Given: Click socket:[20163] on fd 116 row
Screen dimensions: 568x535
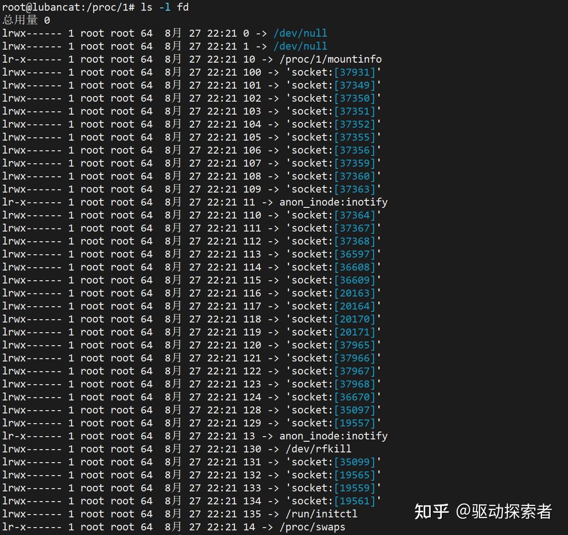Looking at the screenshot, I should [334, 293].
